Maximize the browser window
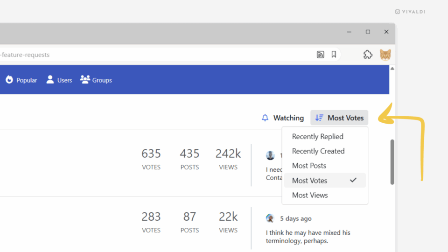Viewport: 448px width, 252px height. (368, 32)
